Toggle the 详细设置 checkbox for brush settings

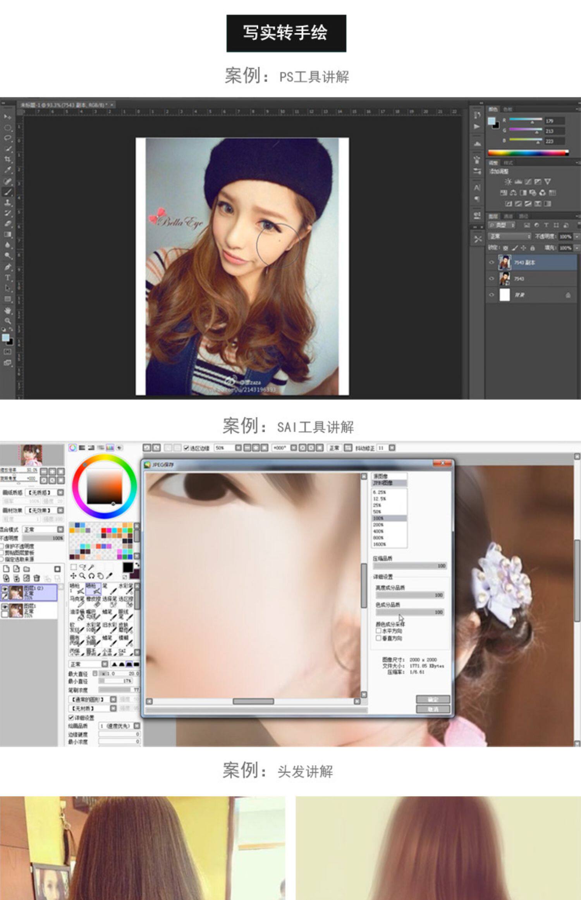tap(71, 717)
